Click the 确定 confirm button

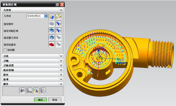pyautogui.click(x=40, y=100)
